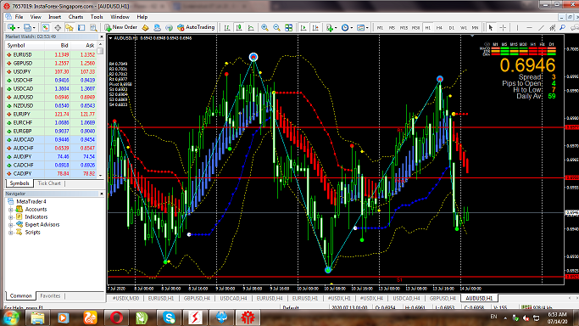This screenshot has width=579, height=326.
Task: Click the Zoom In magnifier icon
Action: pyautogui.click(x=264, y=27)
